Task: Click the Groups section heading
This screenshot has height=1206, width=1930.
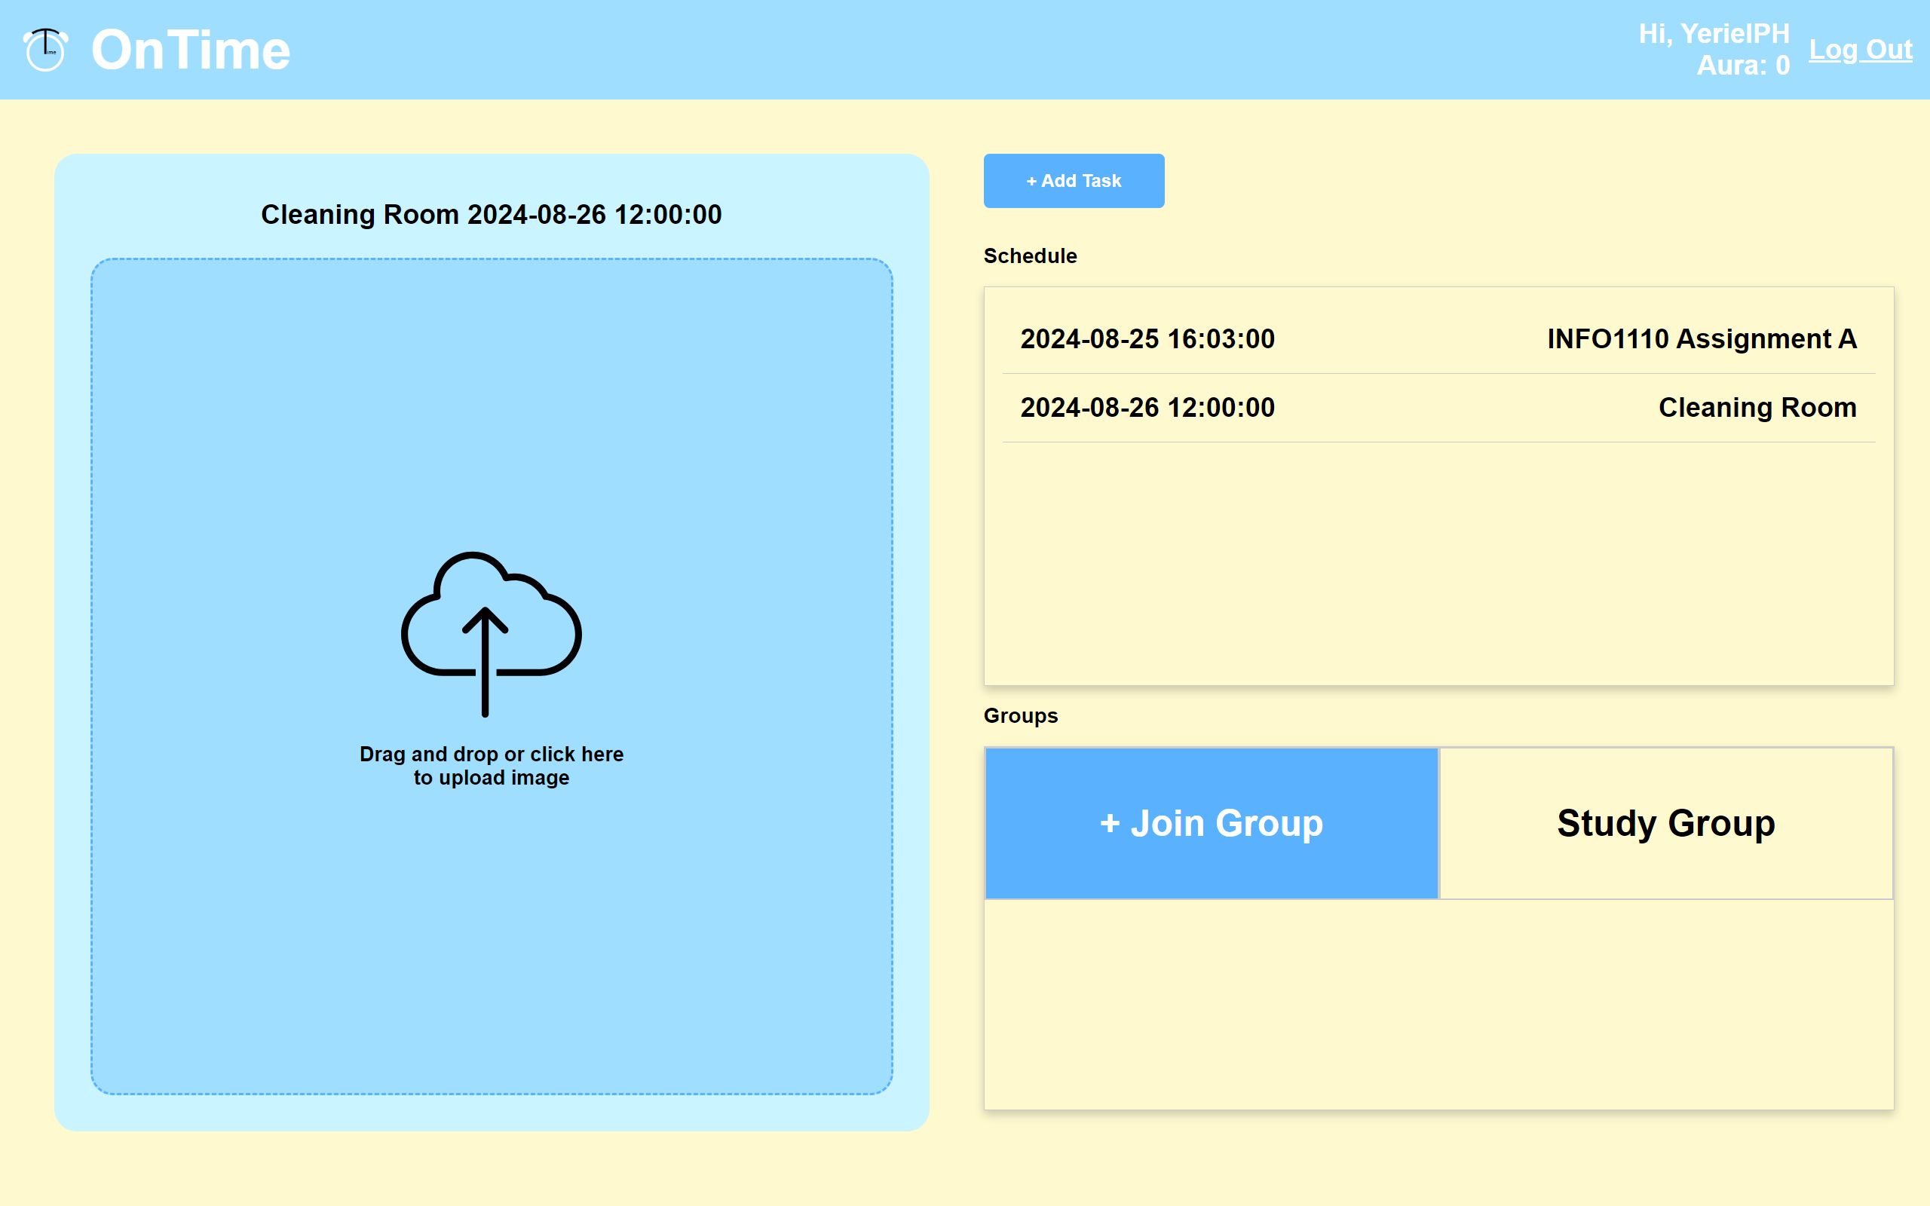Action: (1020, 715)
